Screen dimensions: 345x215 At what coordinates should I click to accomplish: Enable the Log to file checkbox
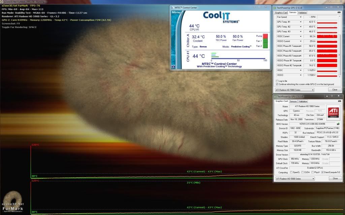(x=277, y=81)
